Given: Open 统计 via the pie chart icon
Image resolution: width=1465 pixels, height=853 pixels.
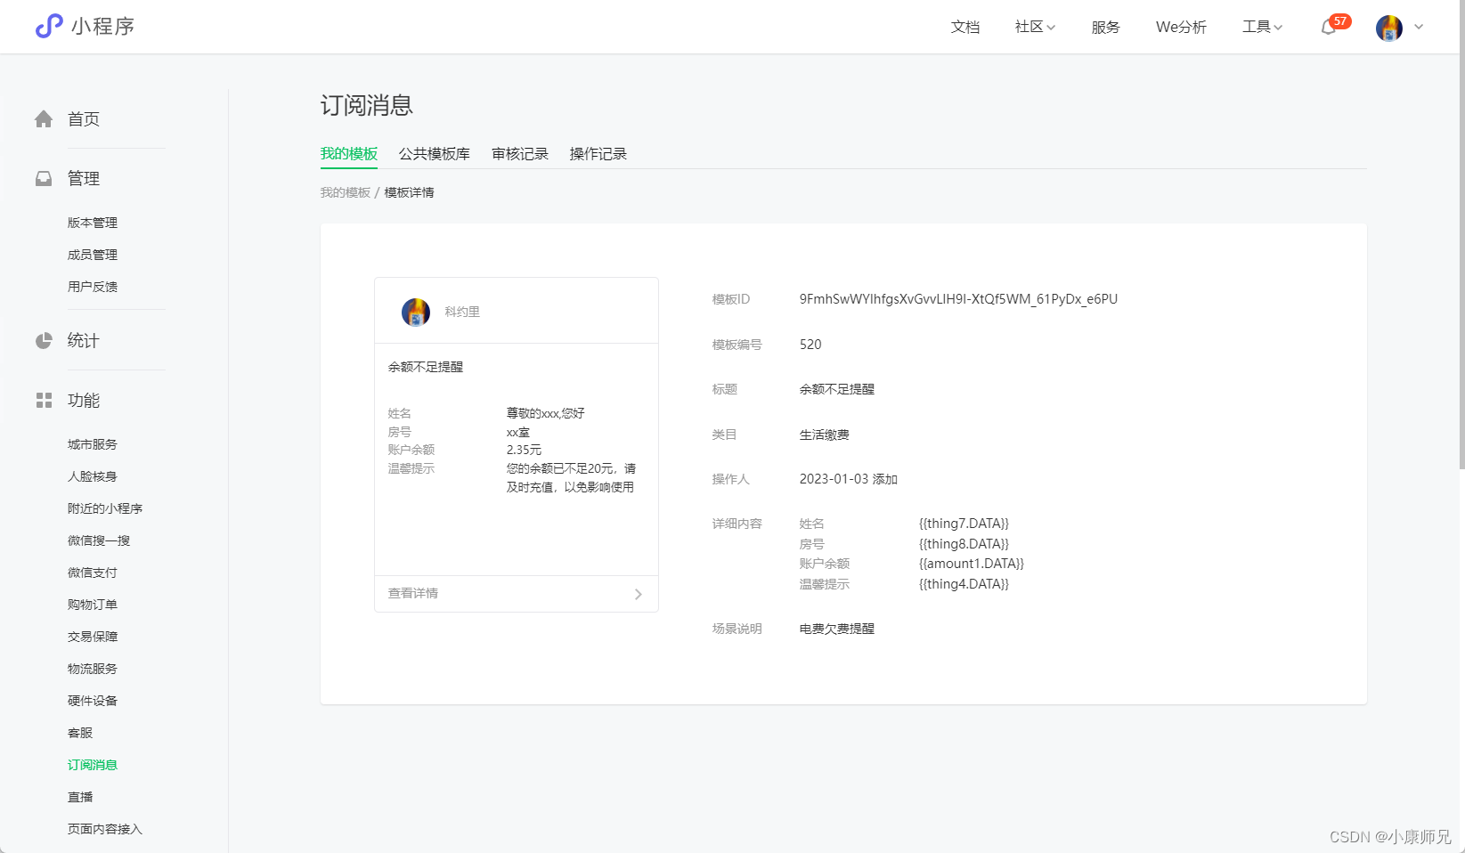Looking at the screenshot, I should click(x=44, y=340).
